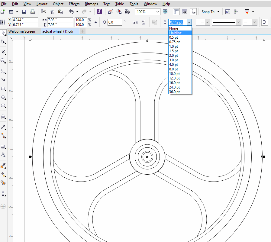Select the Artistic Media tool
The height and width of the screenshot is (242, 271).
[x=3, y=80]
